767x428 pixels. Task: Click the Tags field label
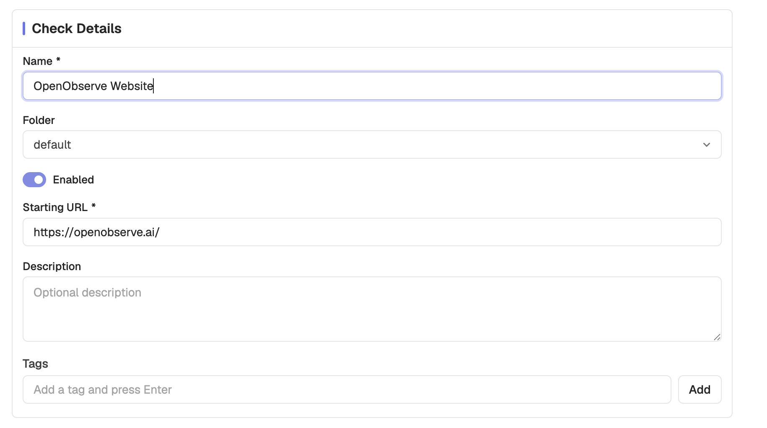tap(35, 364)
